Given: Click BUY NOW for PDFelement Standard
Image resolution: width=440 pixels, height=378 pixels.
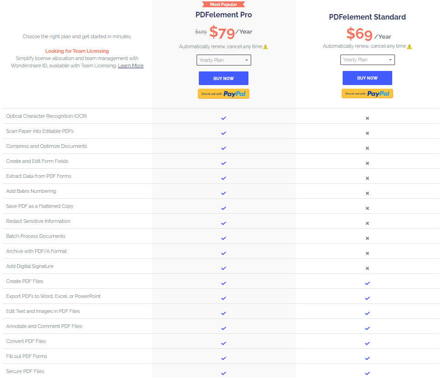Looking at the screenshot, I should click(367, 78).
